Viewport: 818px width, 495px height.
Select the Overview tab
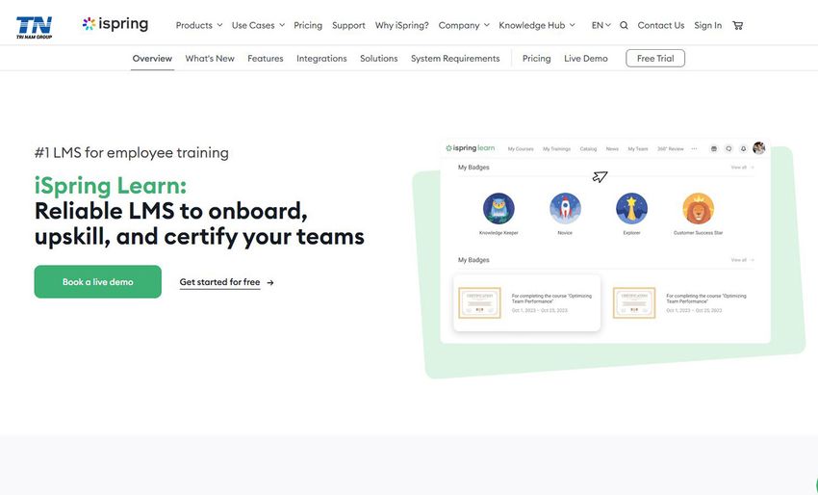[152, 59]
